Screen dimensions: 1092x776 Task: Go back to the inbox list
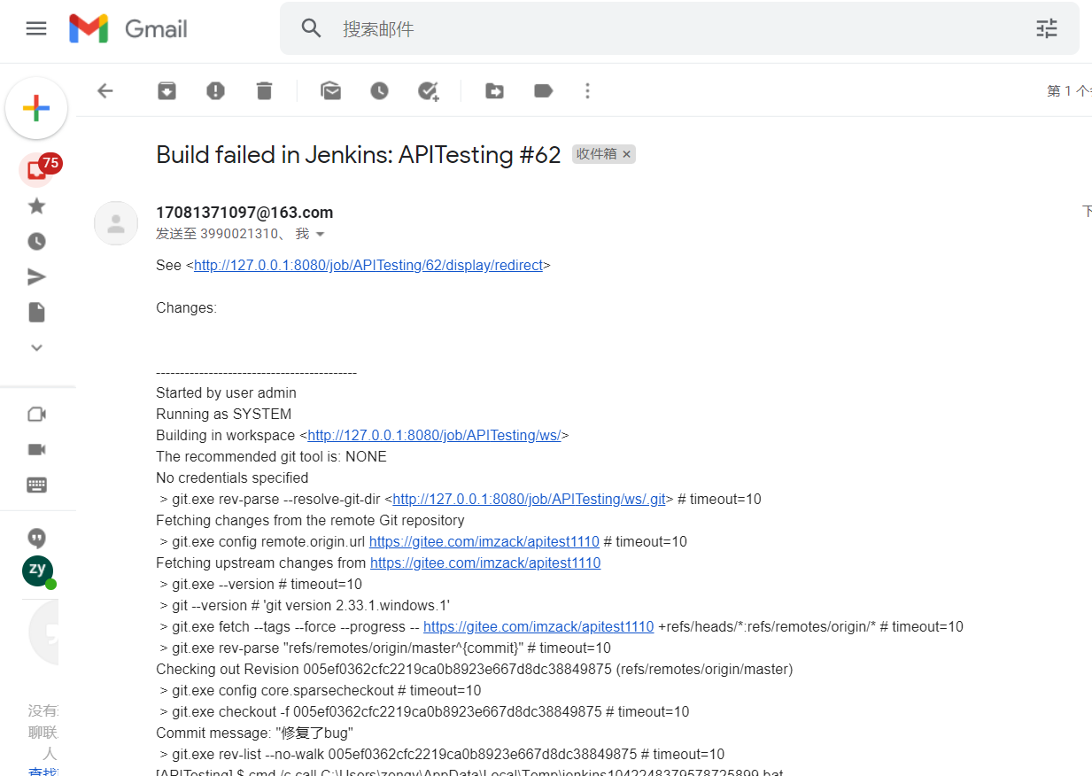click(105, 90)
